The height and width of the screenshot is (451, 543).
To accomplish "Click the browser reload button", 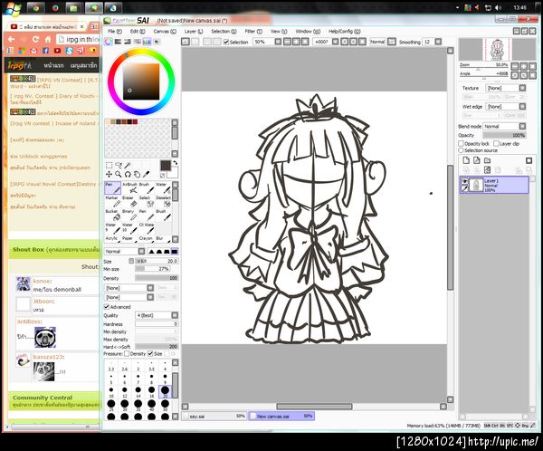I will pos(35,40).
